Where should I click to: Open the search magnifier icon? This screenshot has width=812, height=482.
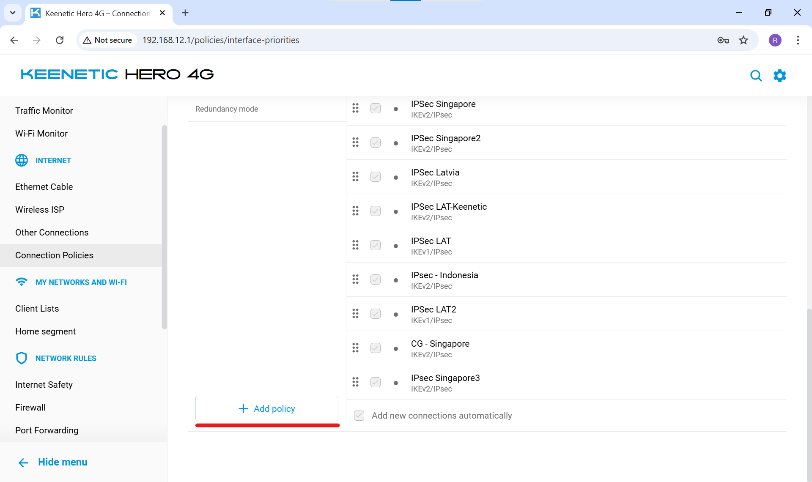[x=756, y=76]
